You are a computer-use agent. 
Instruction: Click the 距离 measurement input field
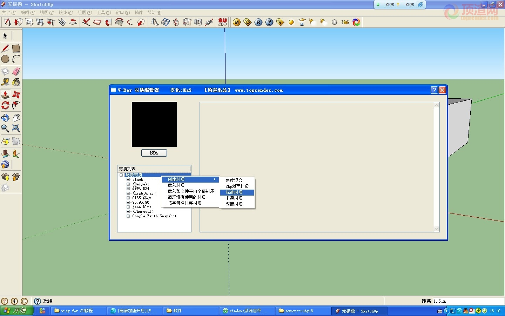pos(469,301)
